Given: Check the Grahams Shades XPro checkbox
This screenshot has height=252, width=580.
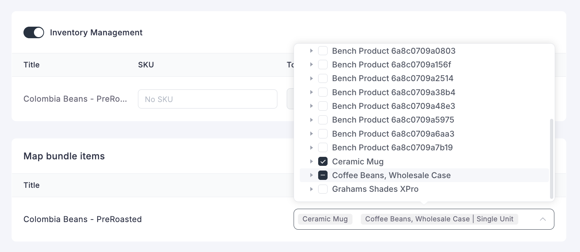Looking at the screenshot, I should coord(323,189).
